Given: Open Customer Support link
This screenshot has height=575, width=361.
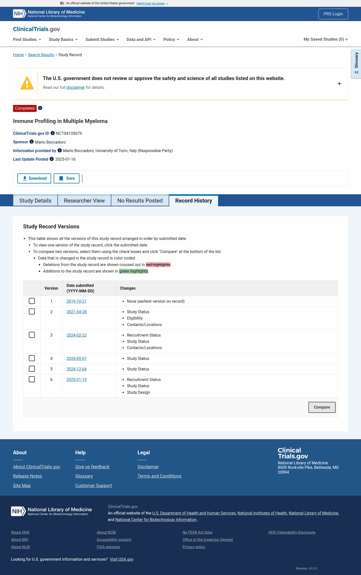Looking at the screenshot, I should coord(94,485).
